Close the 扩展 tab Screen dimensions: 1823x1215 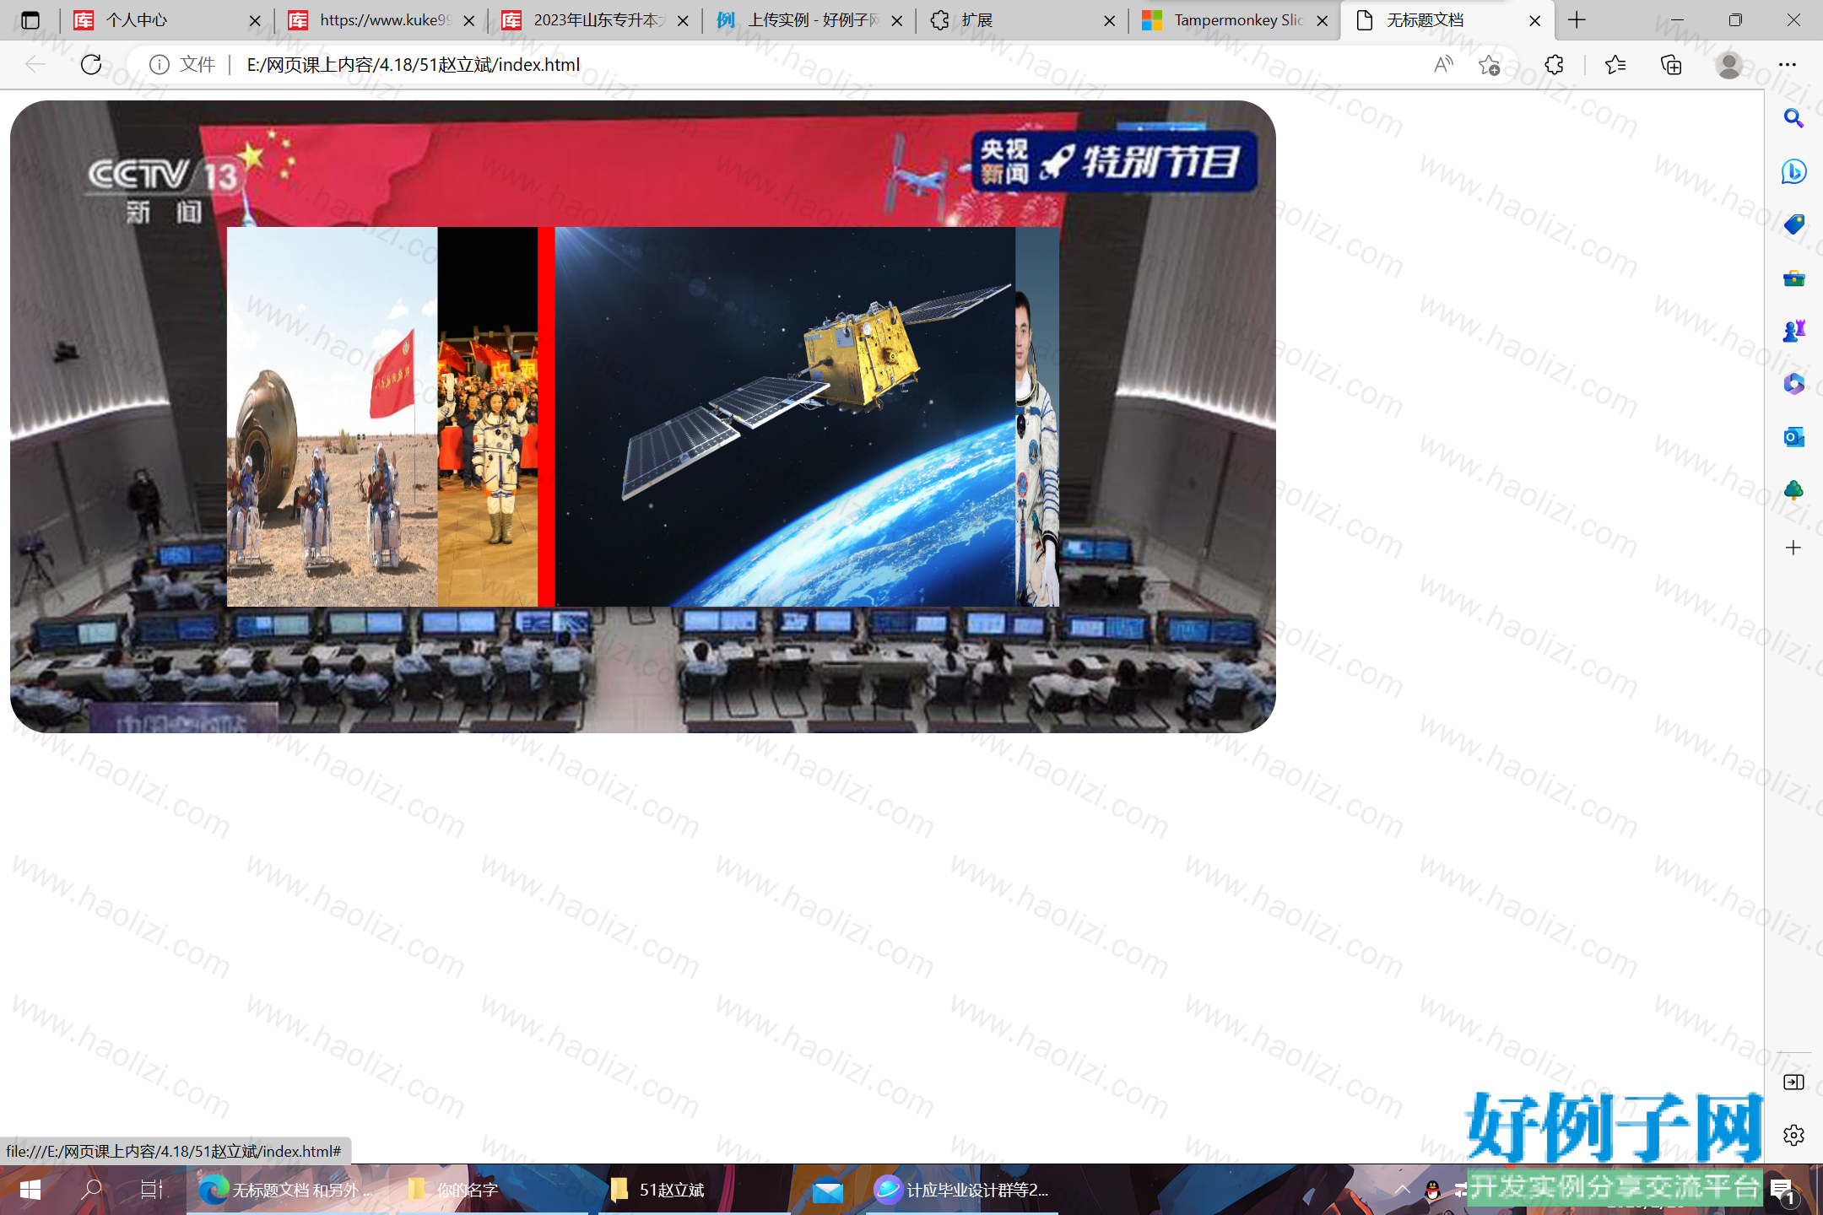pos(1110,20)
